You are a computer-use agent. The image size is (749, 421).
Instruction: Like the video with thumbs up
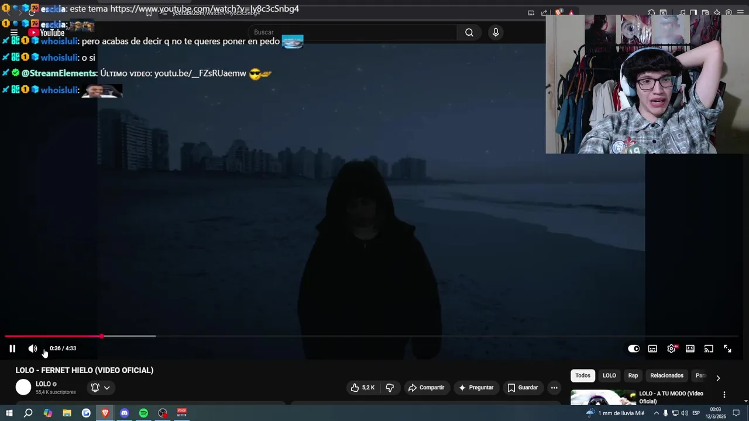(363, 387)
